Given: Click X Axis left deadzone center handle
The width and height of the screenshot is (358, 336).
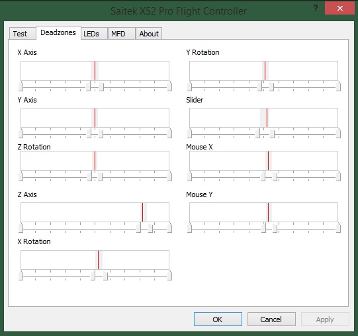Looking at the screenshot, I should 88,86.
